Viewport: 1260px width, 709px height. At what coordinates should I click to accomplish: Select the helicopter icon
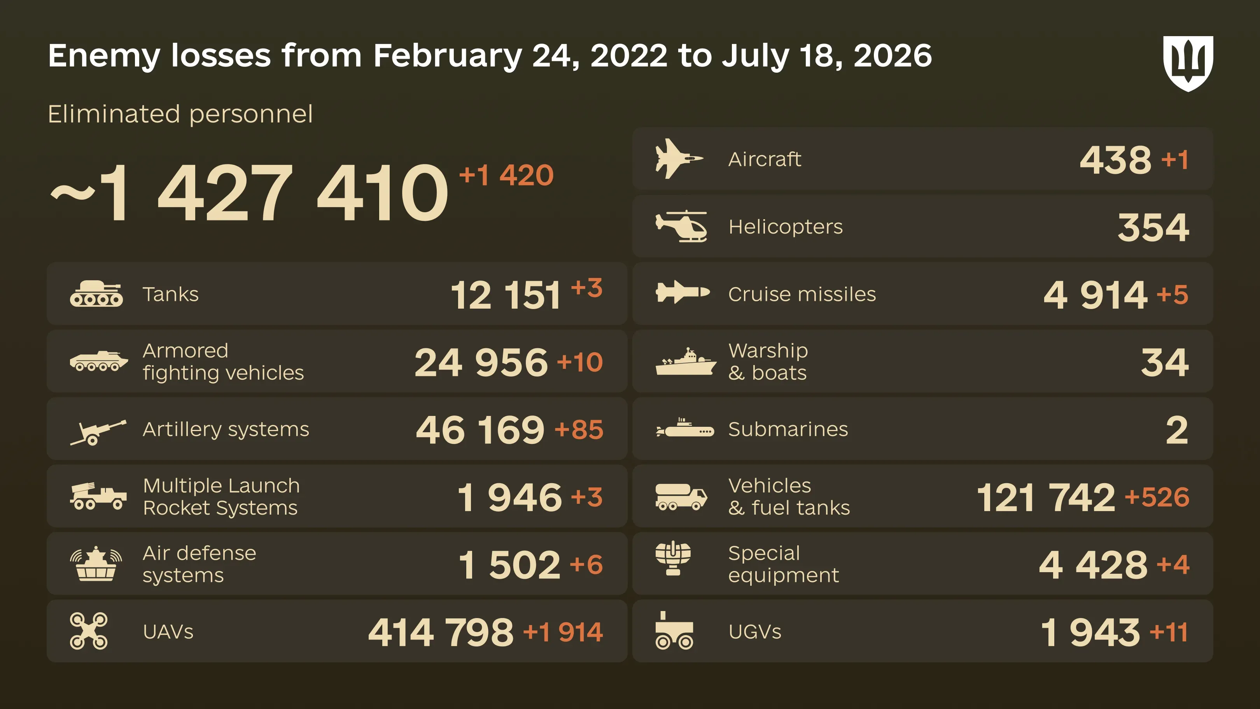tap(681, 226)
